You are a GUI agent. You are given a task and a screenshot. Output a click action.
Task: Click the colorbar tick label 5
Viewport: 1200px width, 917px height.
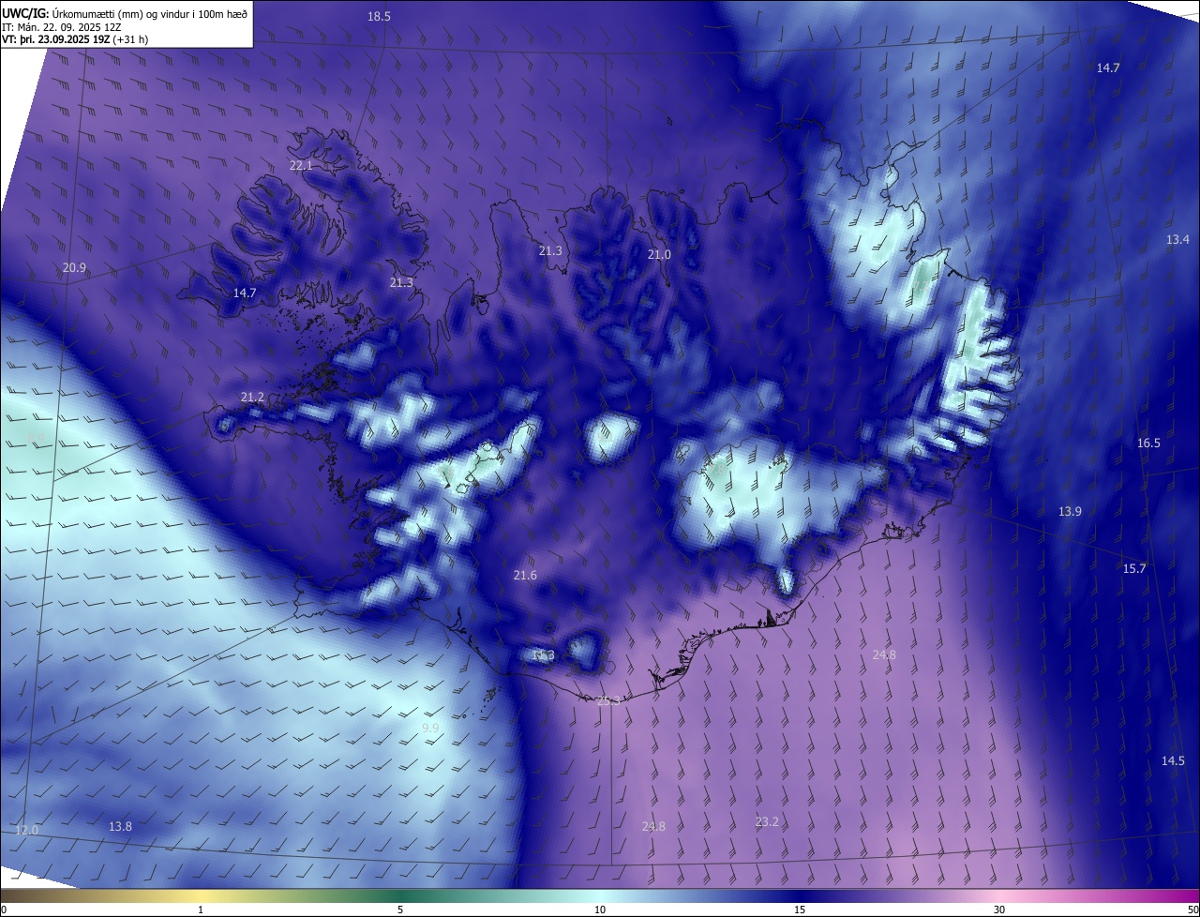400,910
